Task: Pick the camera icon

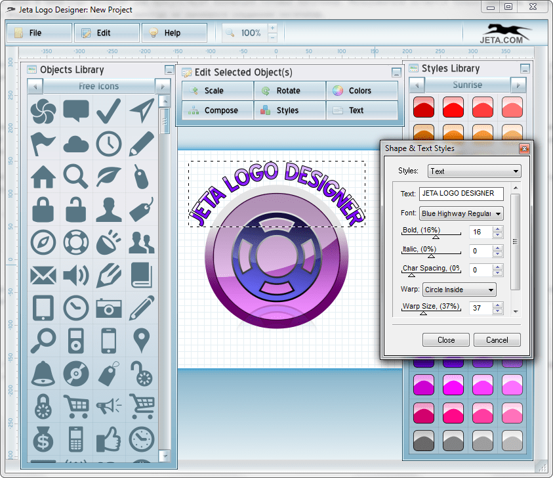Action: [109, 308]
